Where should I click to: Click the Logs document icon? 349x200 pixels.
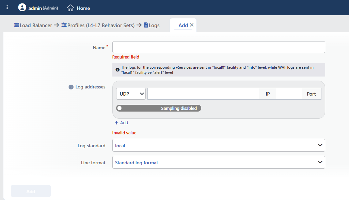coord(146,25)
